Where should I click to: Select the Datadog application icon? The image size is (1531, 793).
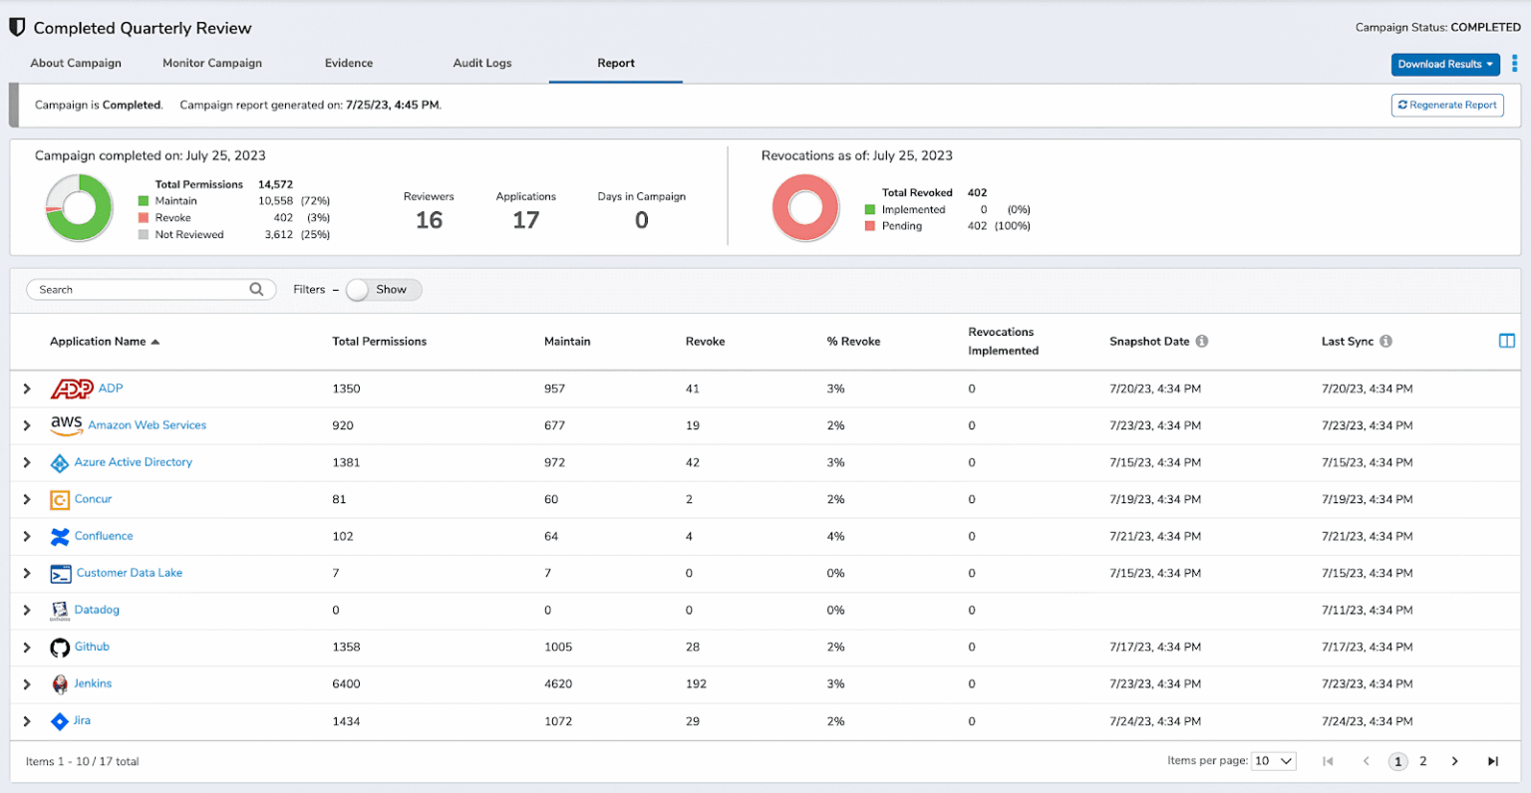60,610
